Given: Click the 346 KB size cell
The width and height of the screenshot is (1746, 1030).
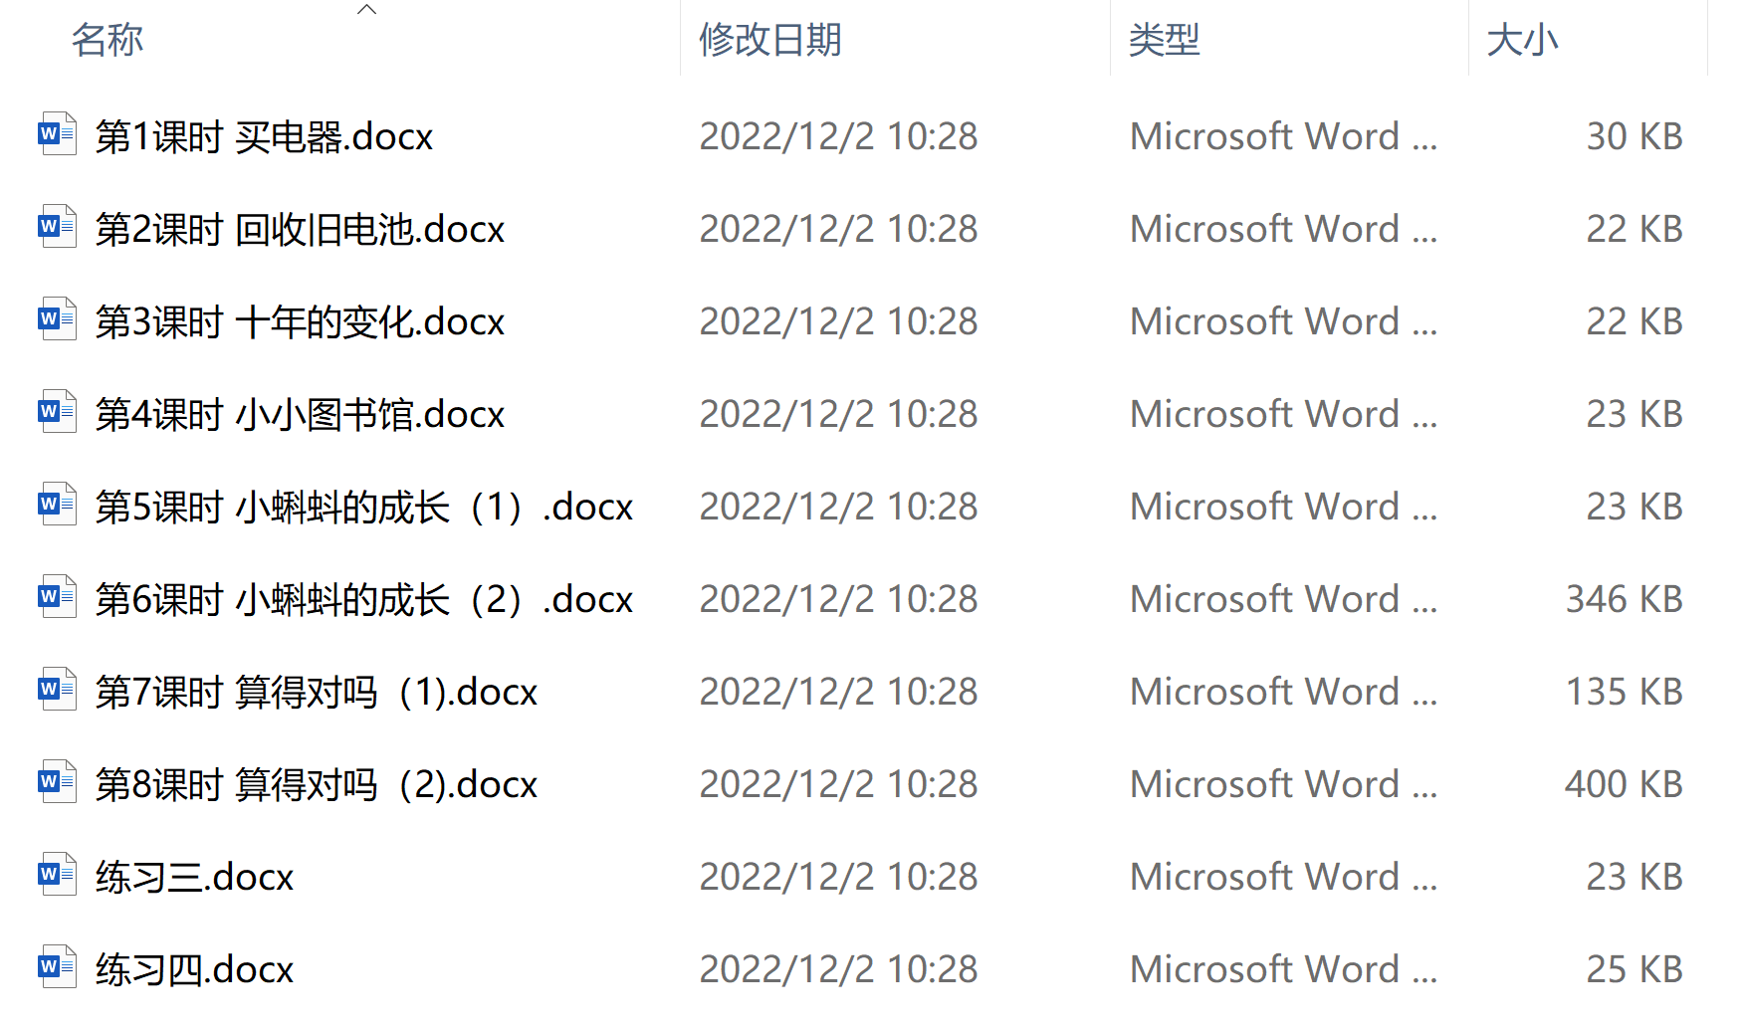Looking at the screenshot, I should tap(1624, 599).
